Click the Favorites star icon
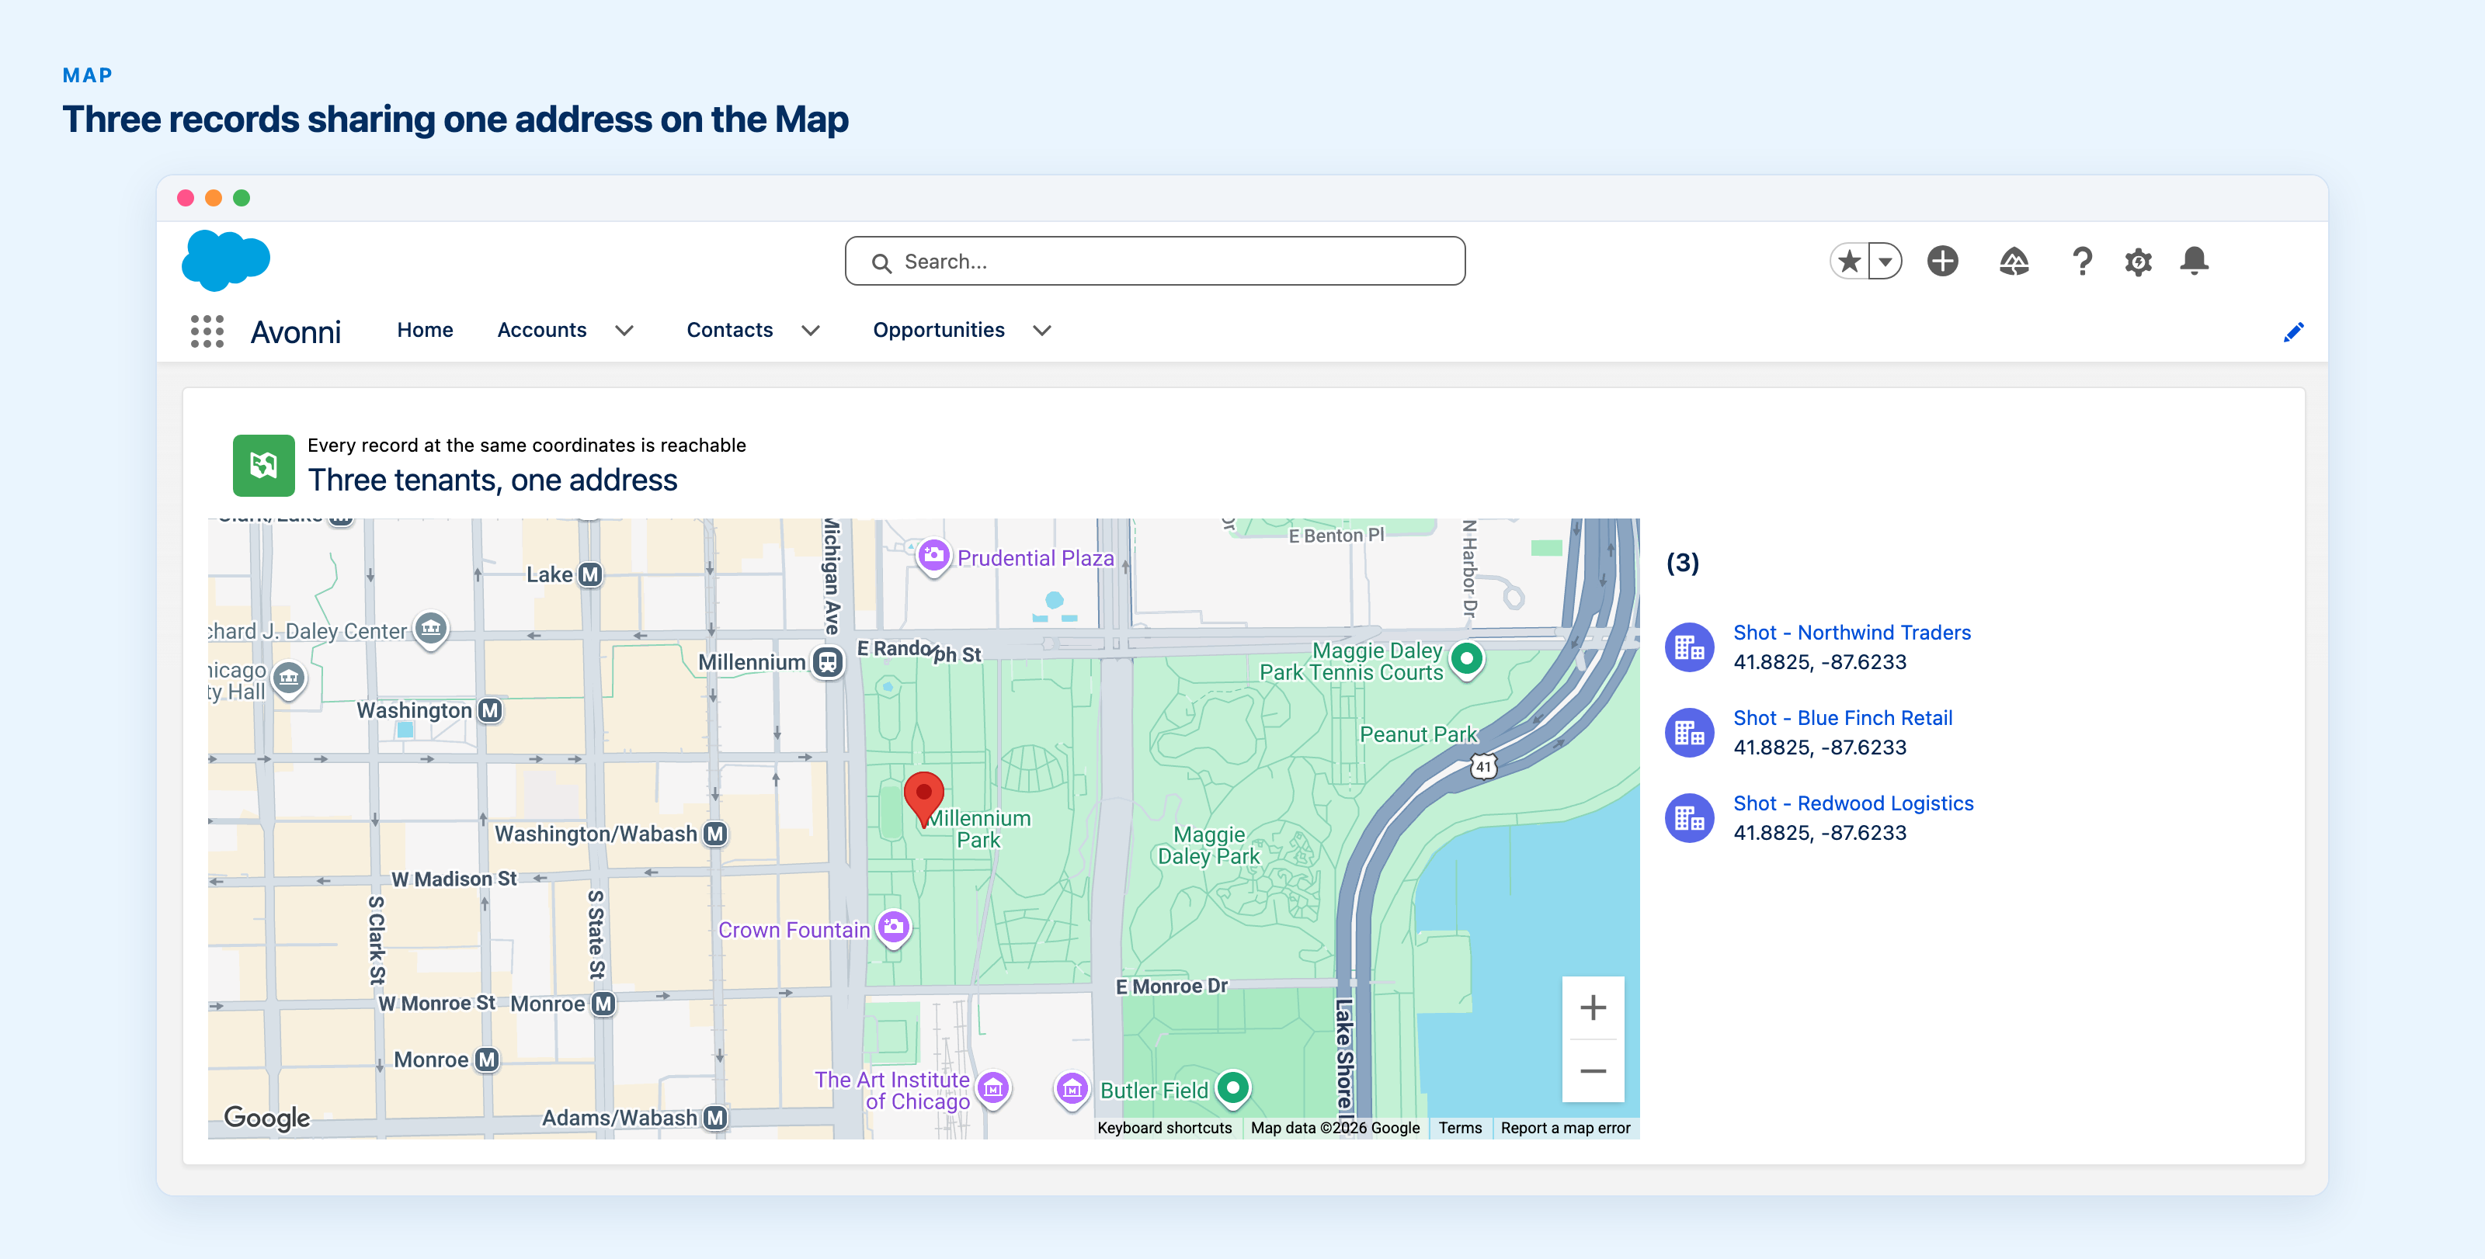 1849,262
